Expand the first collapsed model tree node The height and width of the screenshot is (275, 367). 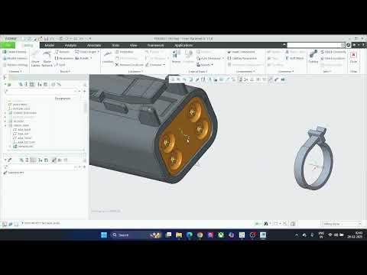[x=5, y=113]
